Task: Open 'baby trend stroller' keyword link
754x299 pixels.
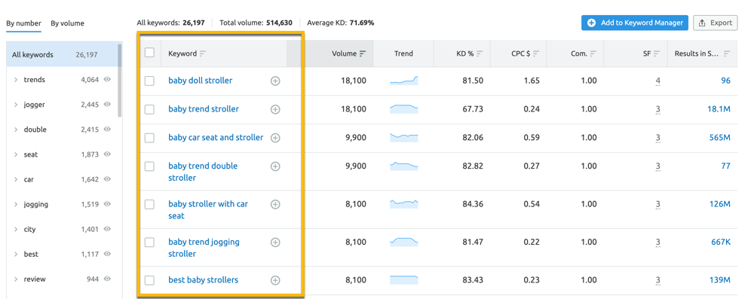Action: tap(204, 108)
